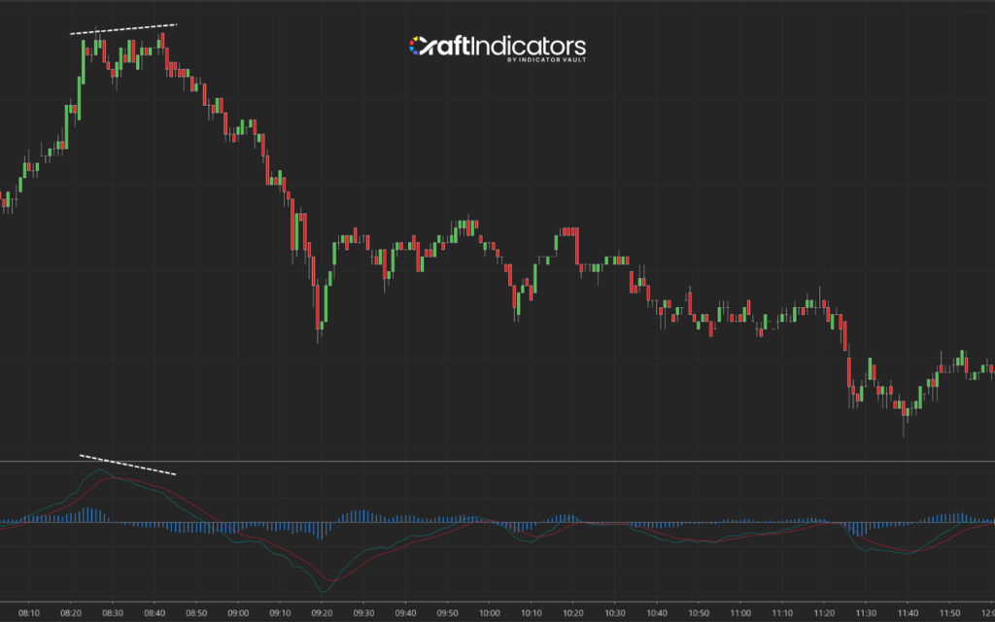Choose the 09:20 time axis label
Viewport: 995px width, 622px height.
click(x=322, y=613)
